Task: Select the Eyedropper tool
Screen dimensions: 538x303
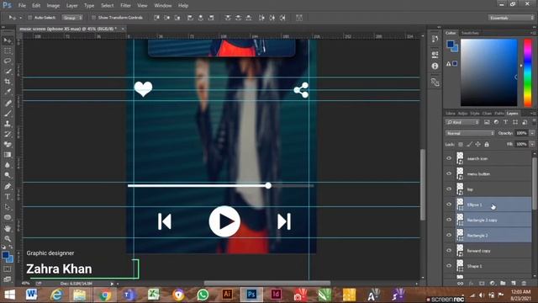Action: coord(8,92)
